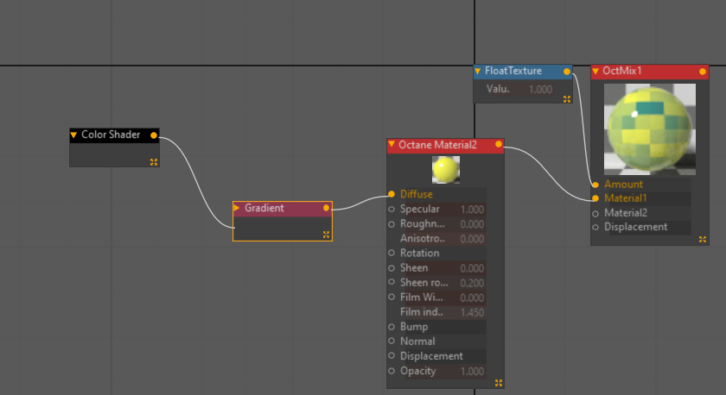Click the Roughness input port
This screenshot has height=395, width=726.
[x=392, y=224]
